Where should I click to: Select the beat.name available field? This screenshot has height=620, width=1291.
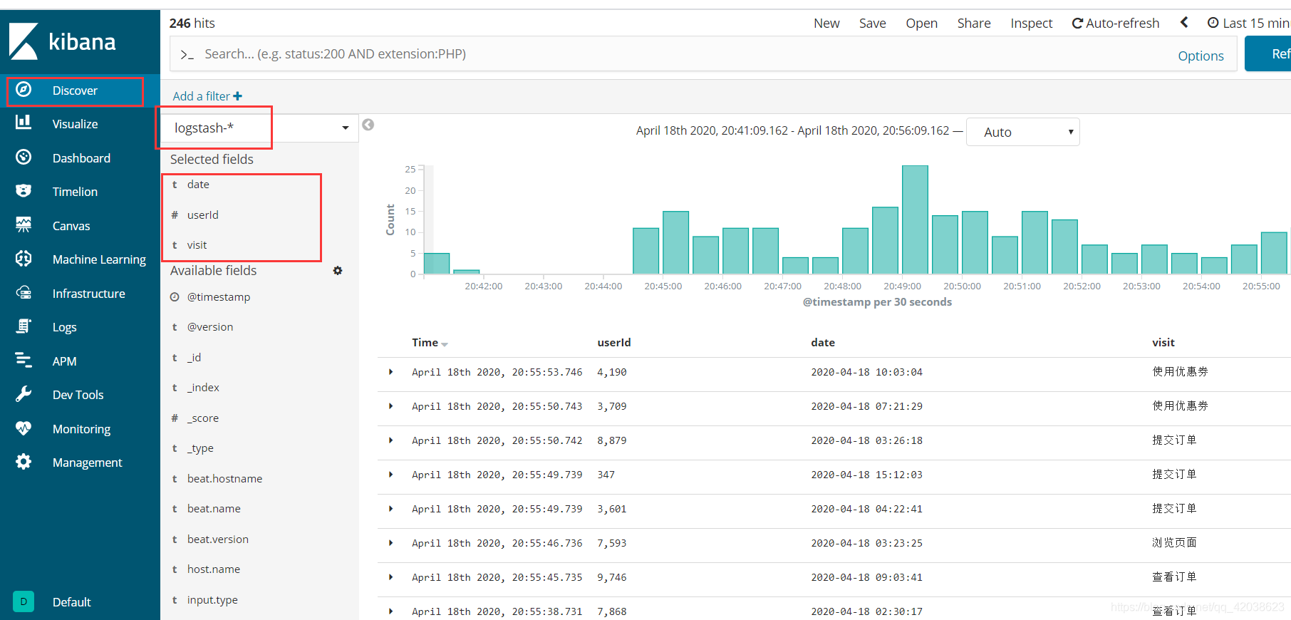coord(214,509)
